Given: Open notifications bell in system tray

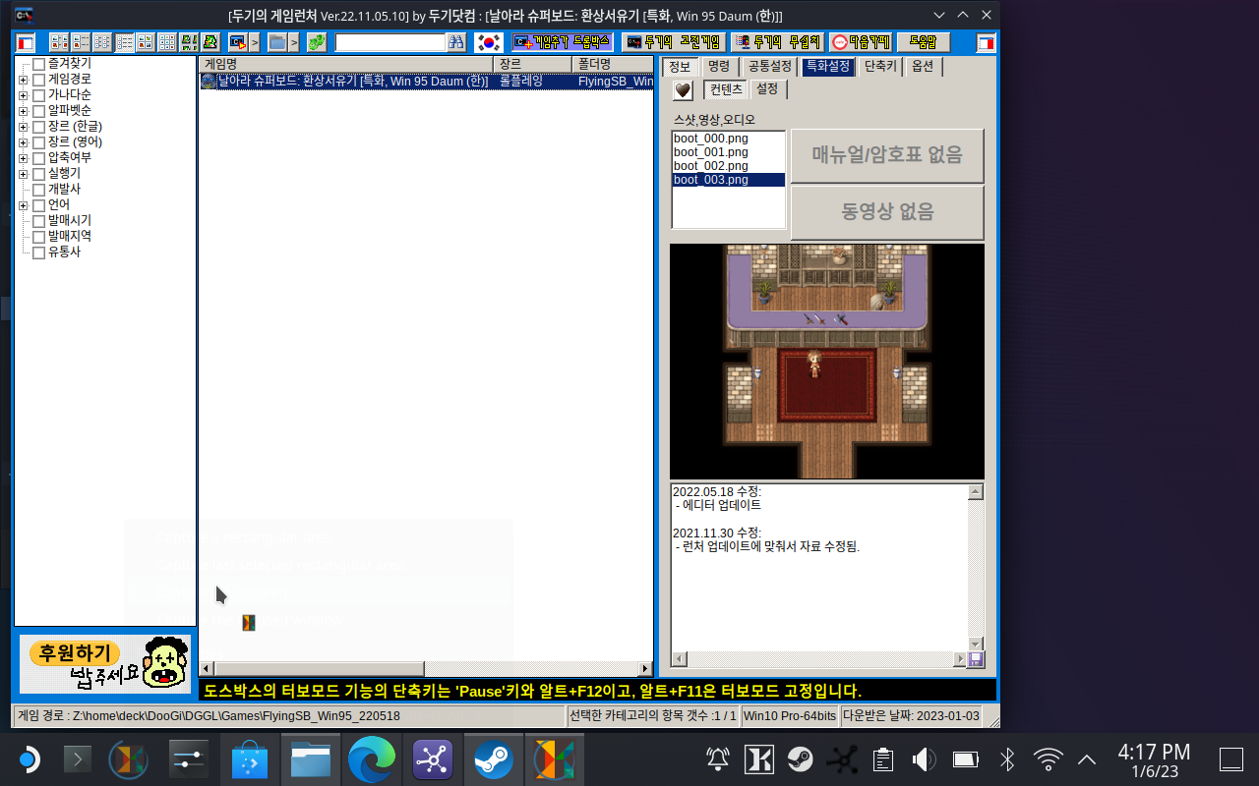Looking at the screenshot, I should tap(718, 759).
